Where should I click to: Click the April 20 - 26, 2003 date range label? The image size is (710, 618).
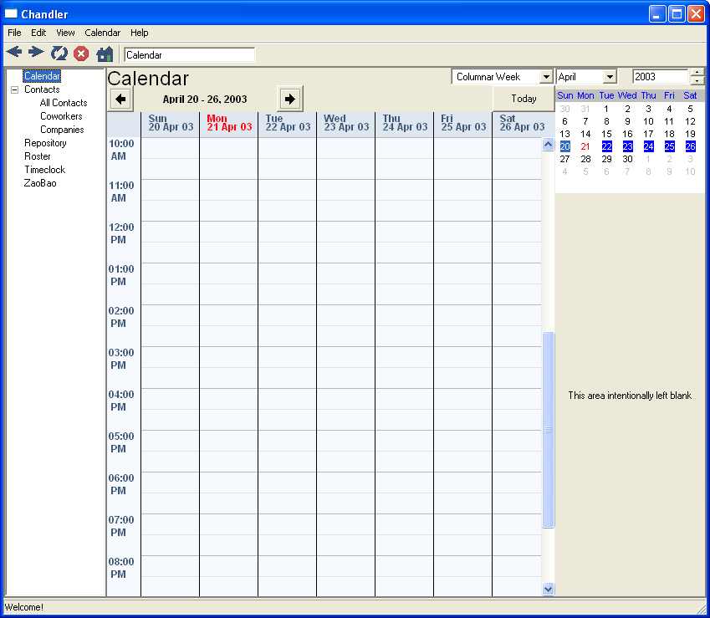205,100
